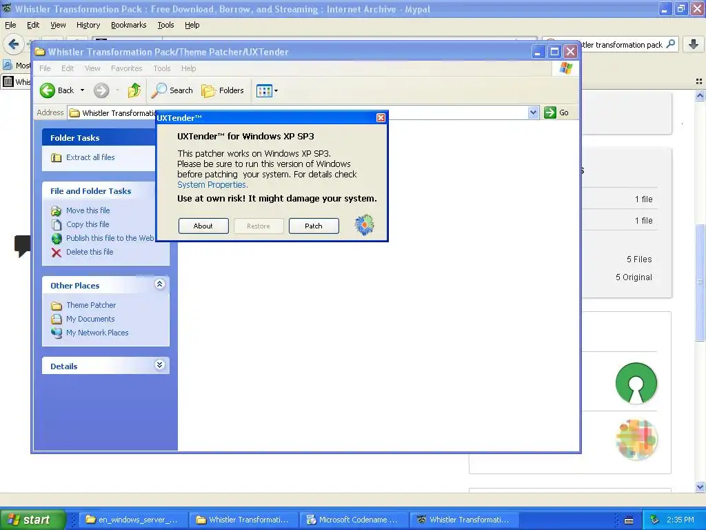
Task: Click the Start button
Action: tap(32, 520)
